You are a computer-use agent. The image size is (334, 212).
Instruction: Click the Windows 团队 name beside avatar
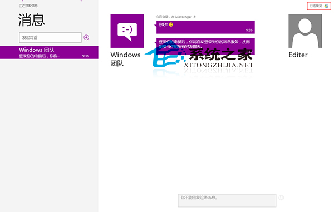point(125,59)
